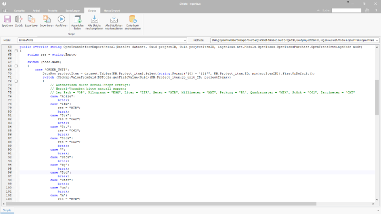This screenshot has width=381, height=214.
Task: Click the help question mark icon
Action: 376,10
